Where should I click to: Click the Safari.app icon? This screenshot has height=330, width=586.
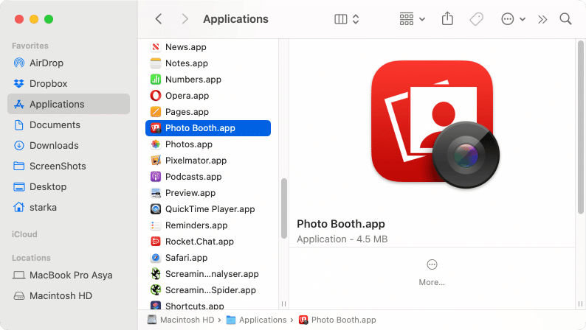click(156, 258)
